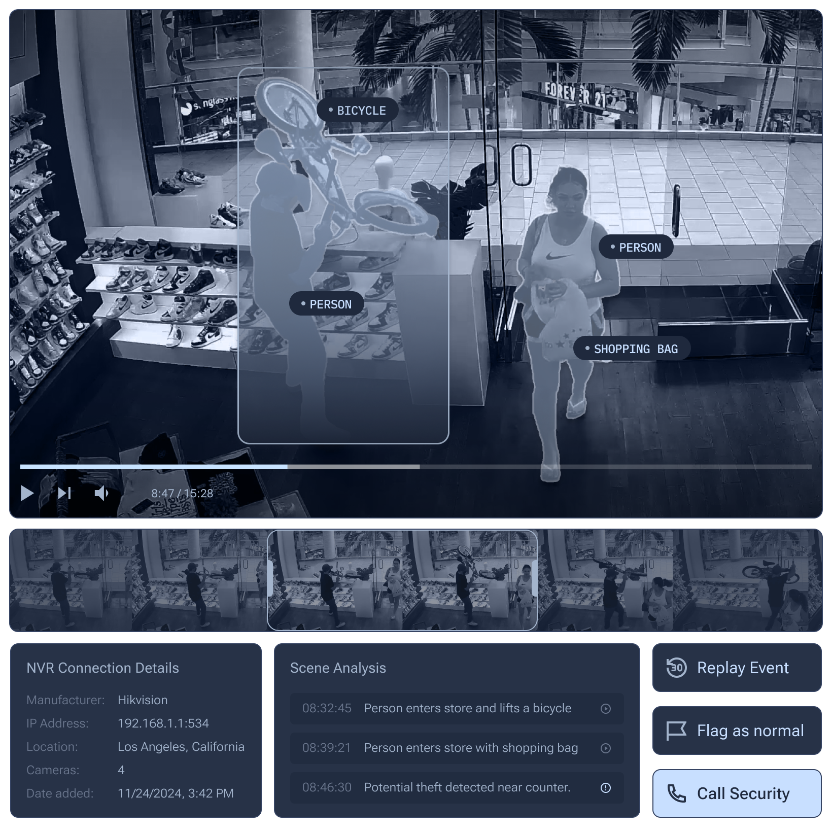Select the SHOPPING BAG detection tag
832x832 pixels.
[x=632, y=349]
